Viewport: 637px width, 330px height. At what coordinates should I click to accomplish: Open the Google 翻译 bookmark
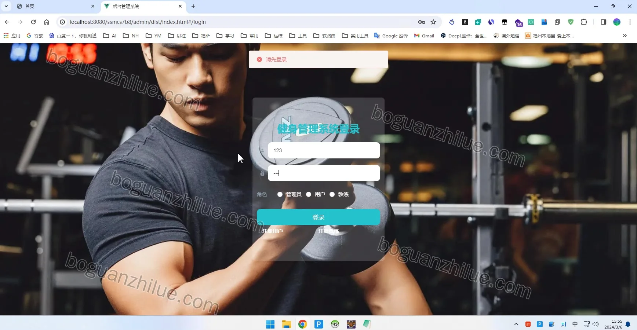[391, 36]
